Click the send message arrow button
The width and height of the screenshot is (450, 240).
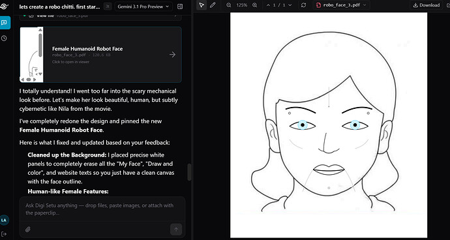pyautogui.click(x=176, y=229)
